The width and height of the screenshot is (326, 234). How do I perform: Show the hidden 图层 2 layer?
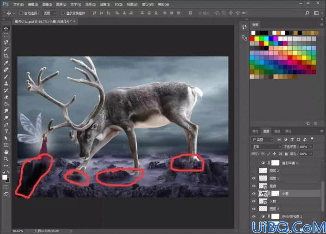click(254, 171)
